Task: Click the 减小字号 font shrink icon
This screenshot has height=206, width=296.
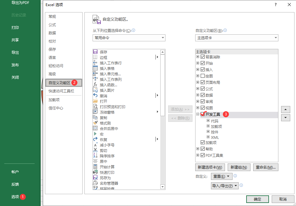Action: click(95, 145)
